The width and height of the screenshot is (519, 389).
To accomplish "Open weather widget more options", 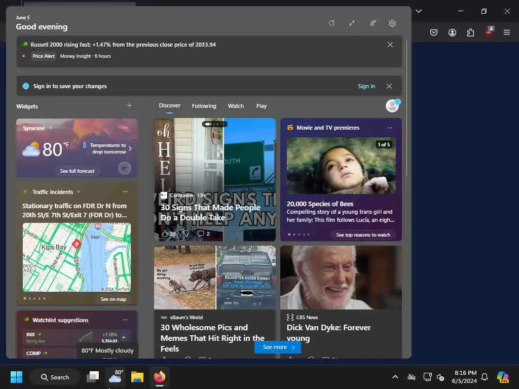I will pyautogui.click(x=125, y=128).
